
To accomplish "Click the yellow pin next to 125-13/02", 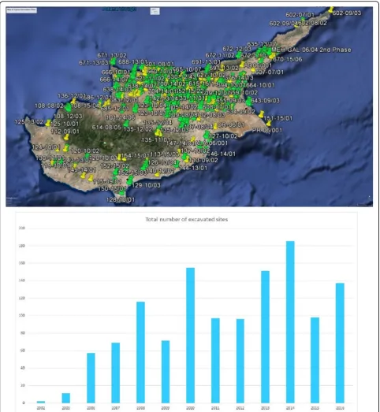I will [48, 123].
